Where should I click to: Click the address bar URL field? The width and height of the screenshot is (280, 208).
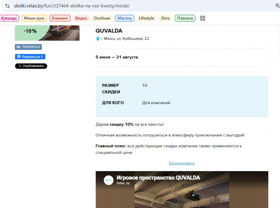(x=139, y=6)
